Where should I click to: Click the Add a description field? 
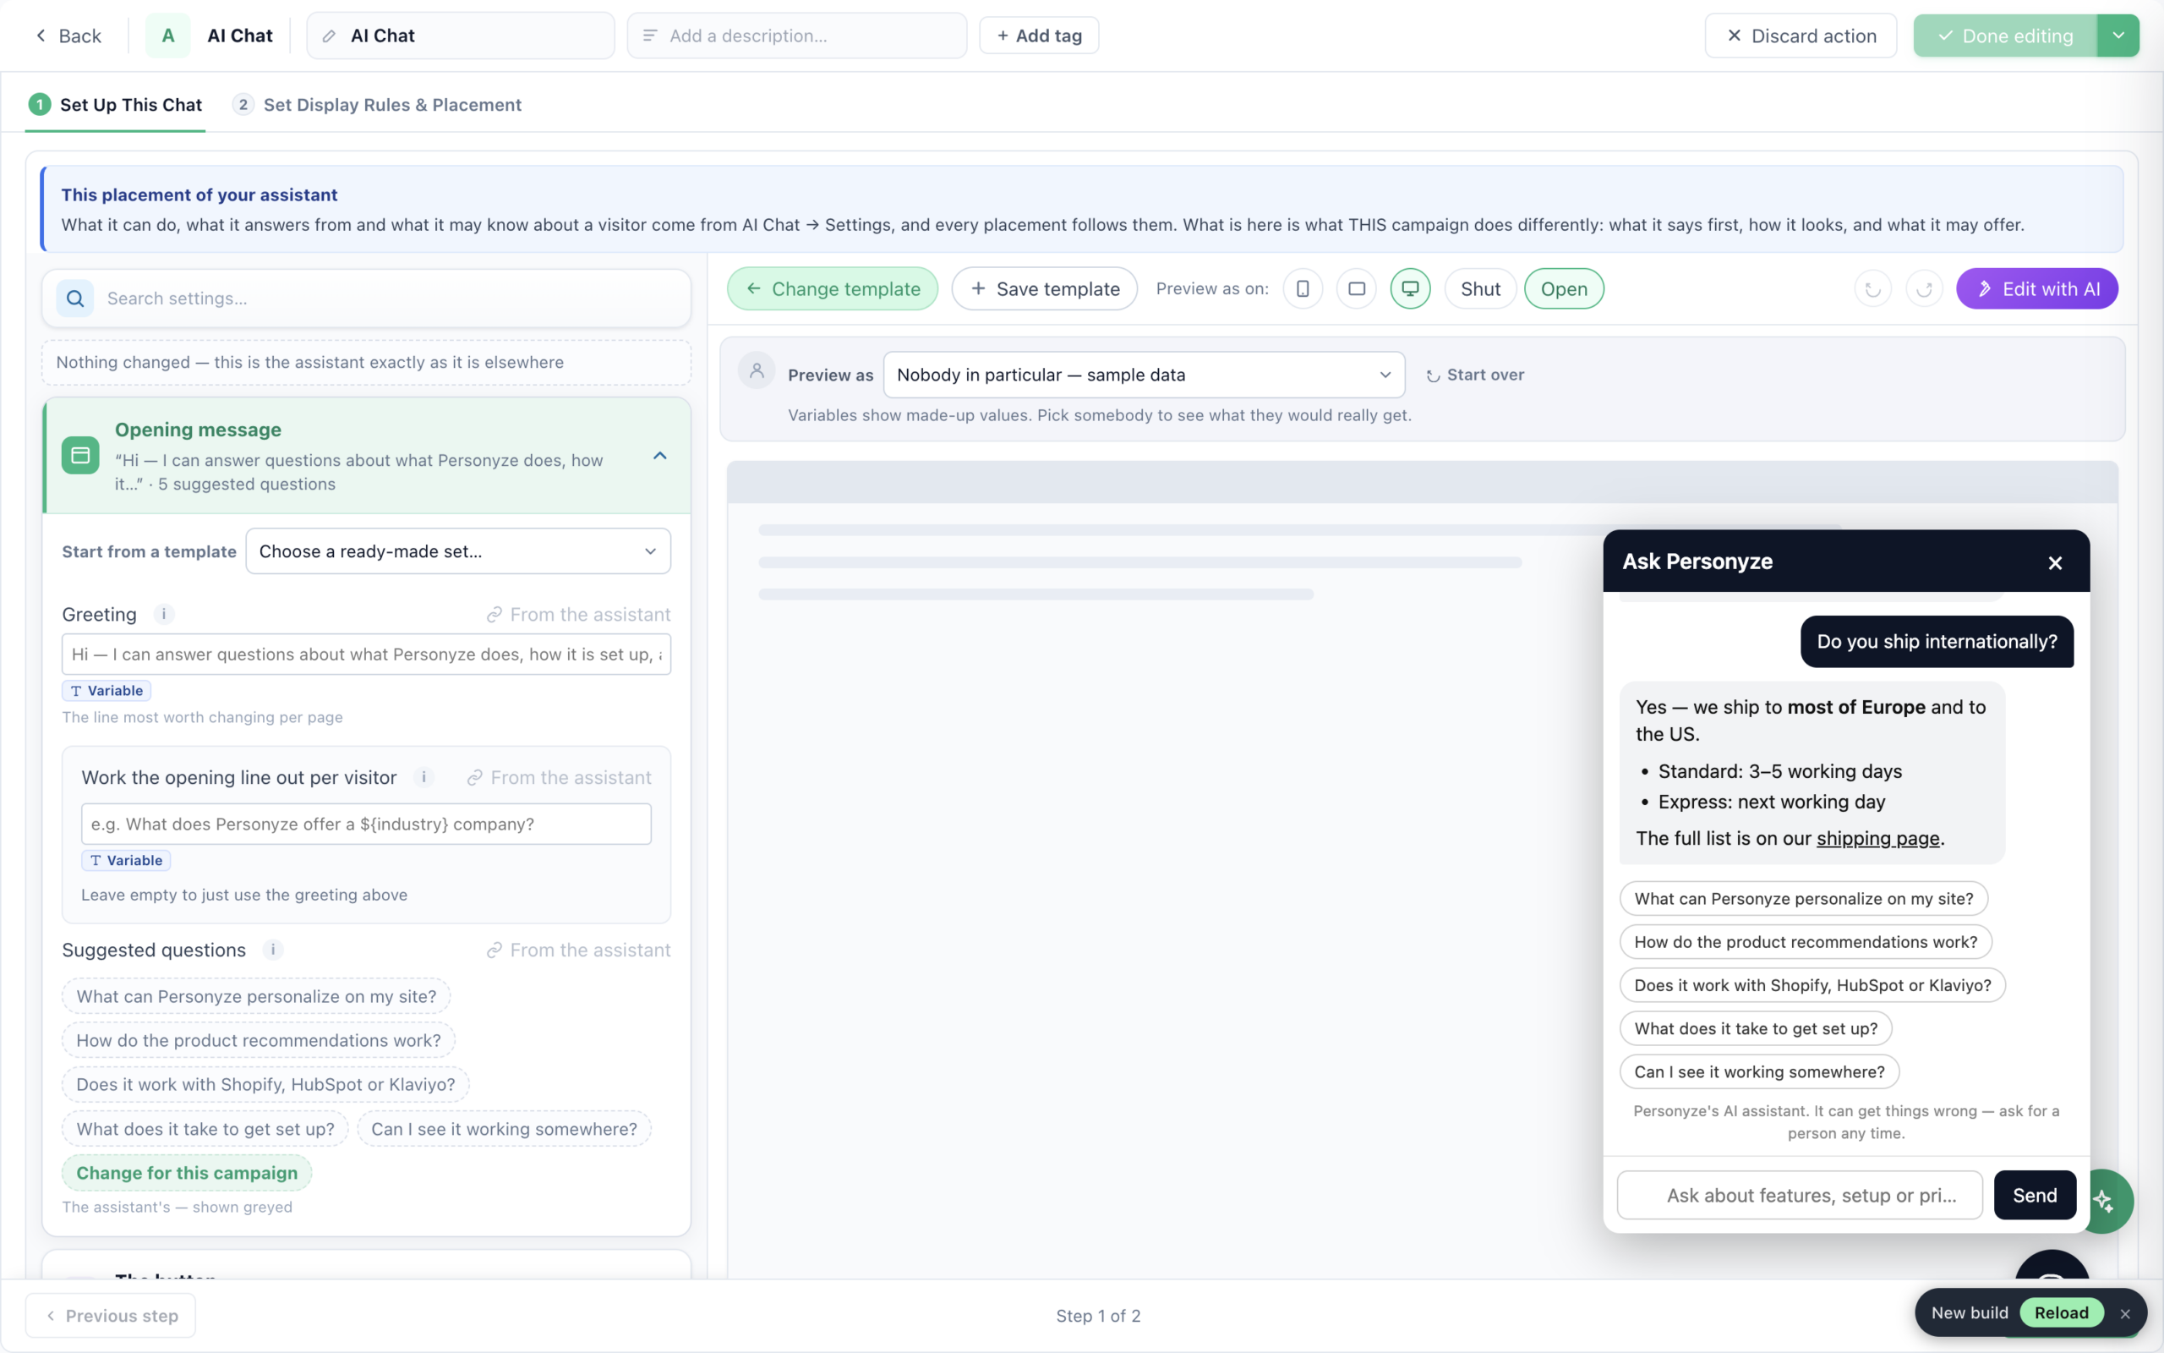point(797,36)
